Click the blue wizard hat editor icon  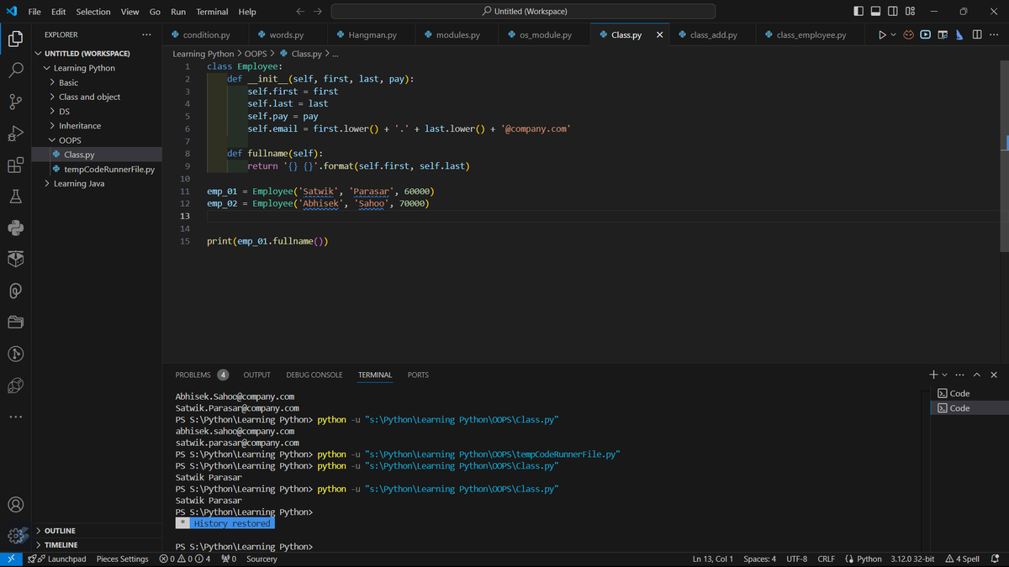[x=959, y=34]
